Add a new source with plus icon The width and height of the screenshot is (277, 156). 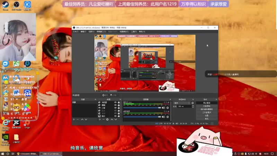click(x=100, y=120)
